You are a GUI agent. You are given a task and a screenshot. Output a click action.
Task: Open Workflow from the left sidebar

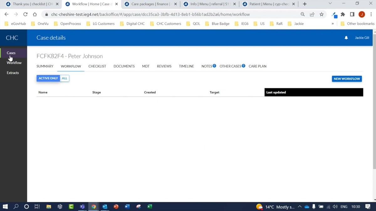click(14, 63)
